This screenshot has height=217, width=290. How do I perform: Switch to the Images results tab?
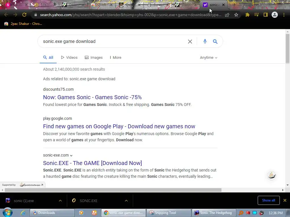coord(93,58)
